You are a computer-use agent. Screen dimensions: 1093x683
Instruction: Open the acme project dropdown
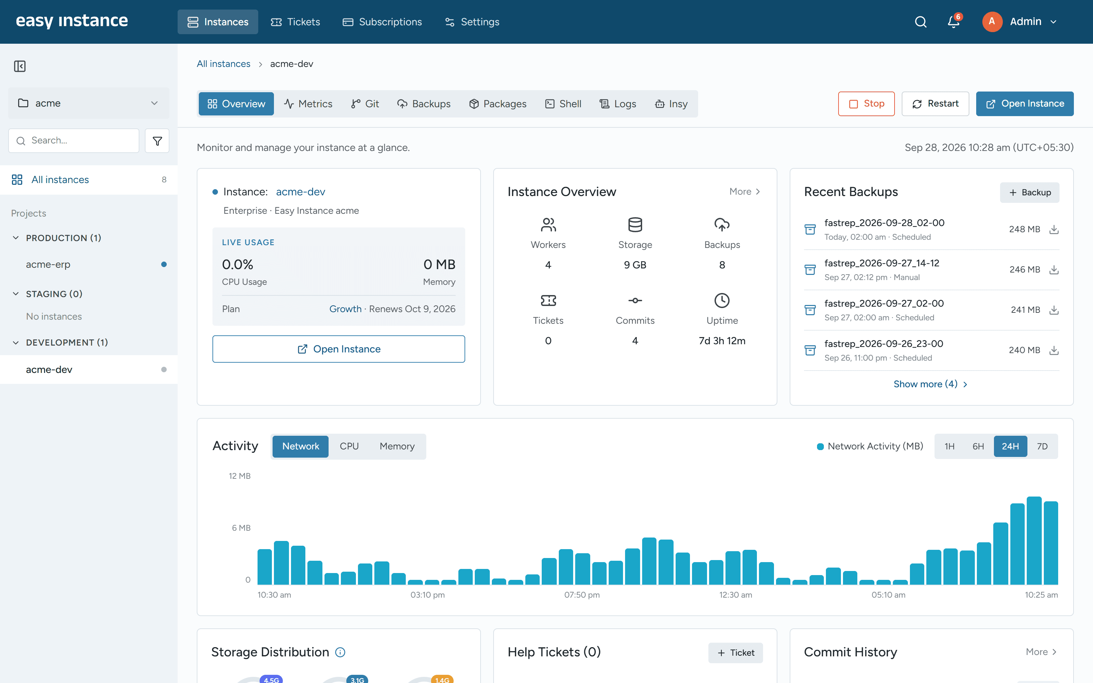[88, 103]
